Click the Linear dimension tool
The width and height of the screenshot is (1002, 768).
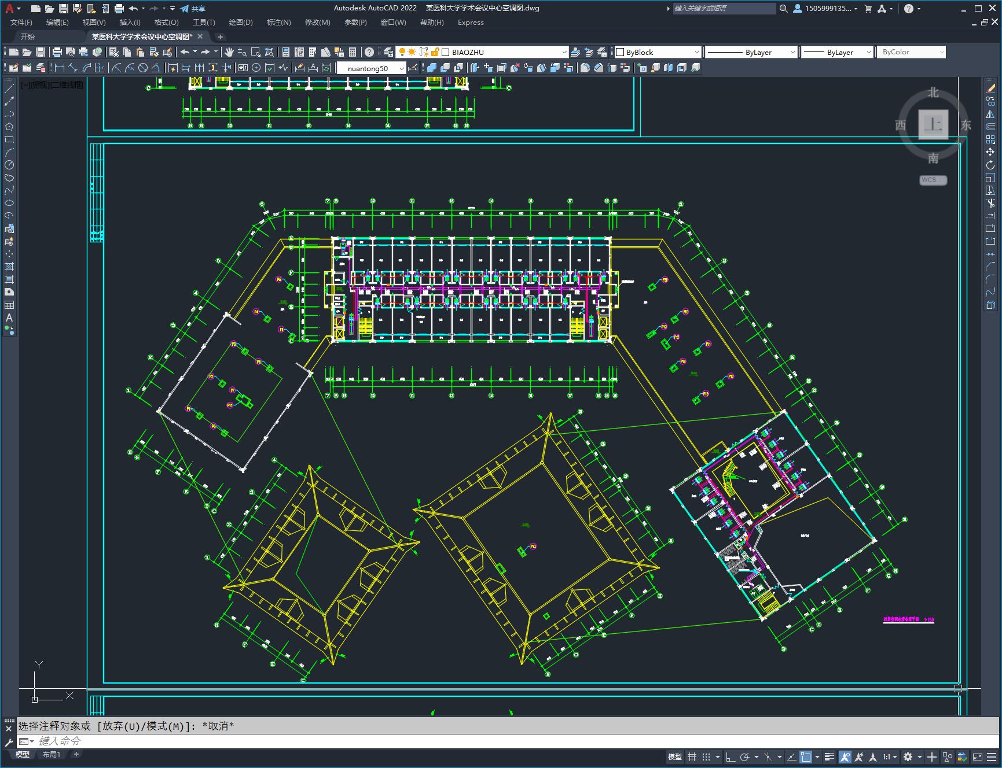[59, 68]
